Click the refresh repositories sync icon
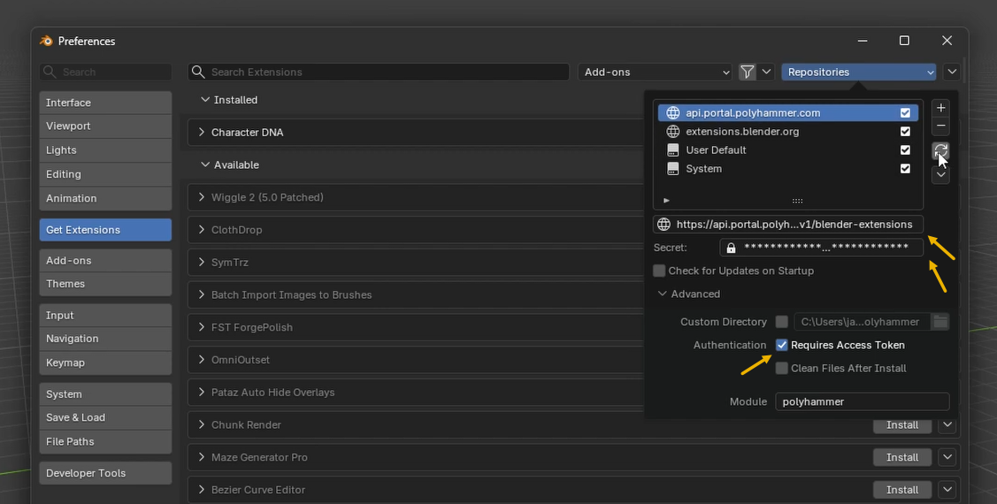Screen dimensions: 997x504 (940, 151)
